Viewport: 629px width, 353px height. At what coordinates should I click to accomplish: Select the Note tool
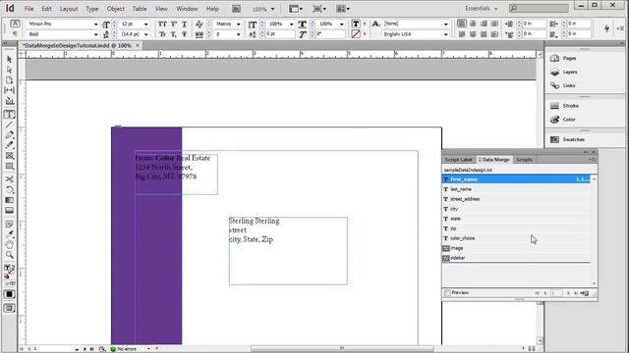click(9, 225)
